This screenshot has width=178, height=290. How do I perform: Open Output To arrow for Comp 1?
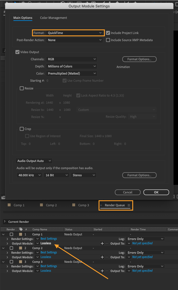point(129,243)
